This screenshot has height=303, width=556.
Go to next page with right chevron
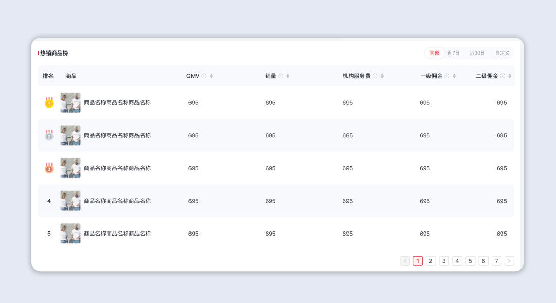[x=509, y=261]
